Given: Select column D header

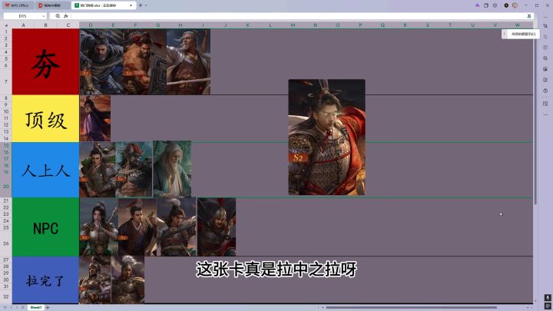Looking at the screenshot, I should [91, 25].
